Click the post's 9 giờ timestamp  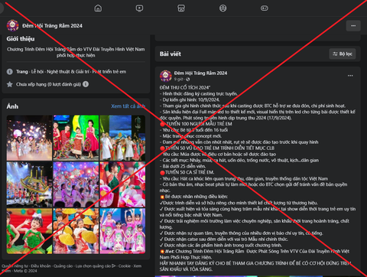pyautogui.click(x=179, y=79)
